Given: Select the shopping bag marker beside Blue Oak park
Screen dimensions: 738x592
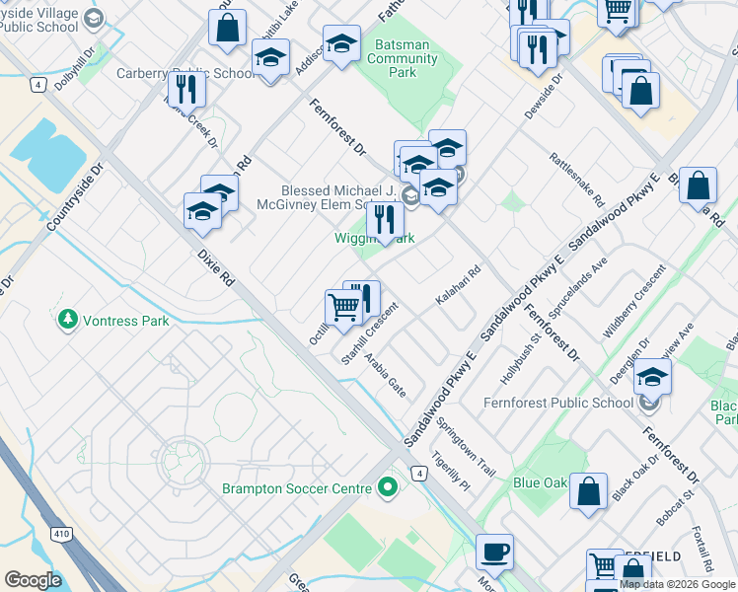Looking at the screenshot, I should pyautogui.click(x=588, y=492).
